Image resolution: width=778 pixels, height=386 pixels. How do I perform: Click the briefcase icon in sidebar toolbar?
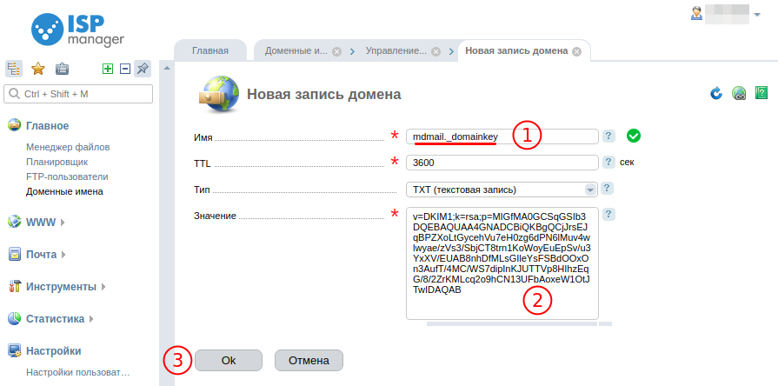62,69
